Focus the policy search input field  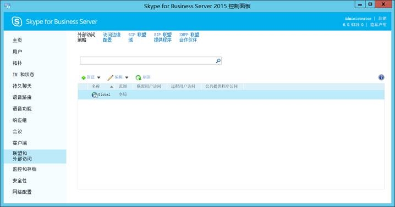[x=147, y=60]
